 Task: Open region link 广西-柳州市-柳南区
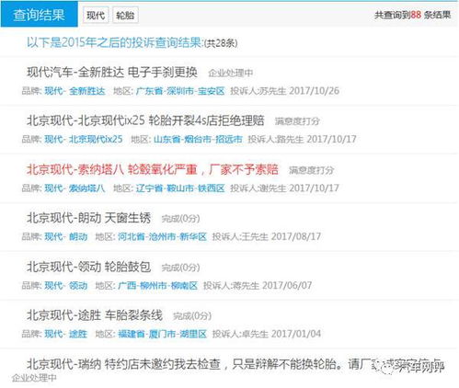[158, 286]
